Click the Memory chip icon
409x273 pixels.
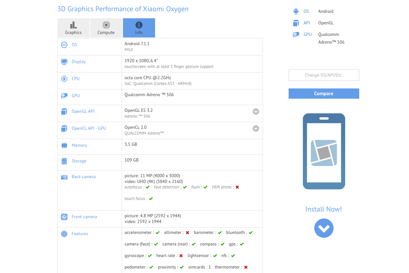pyautogui.click(x=64, y=145)
